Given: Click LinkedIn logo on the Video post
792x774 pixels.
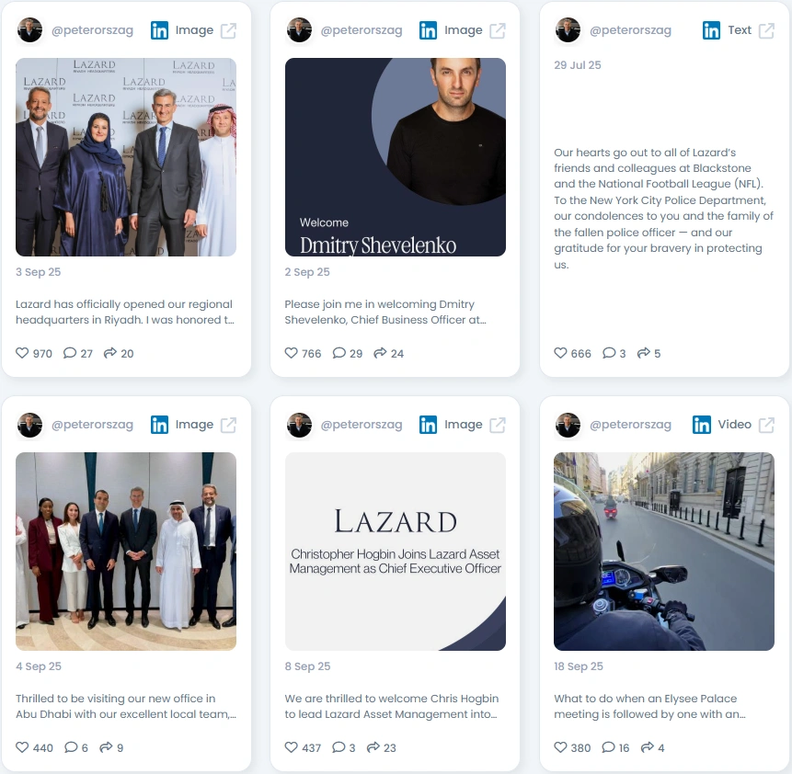Looking at the screenshot, I should click(702, 425).
